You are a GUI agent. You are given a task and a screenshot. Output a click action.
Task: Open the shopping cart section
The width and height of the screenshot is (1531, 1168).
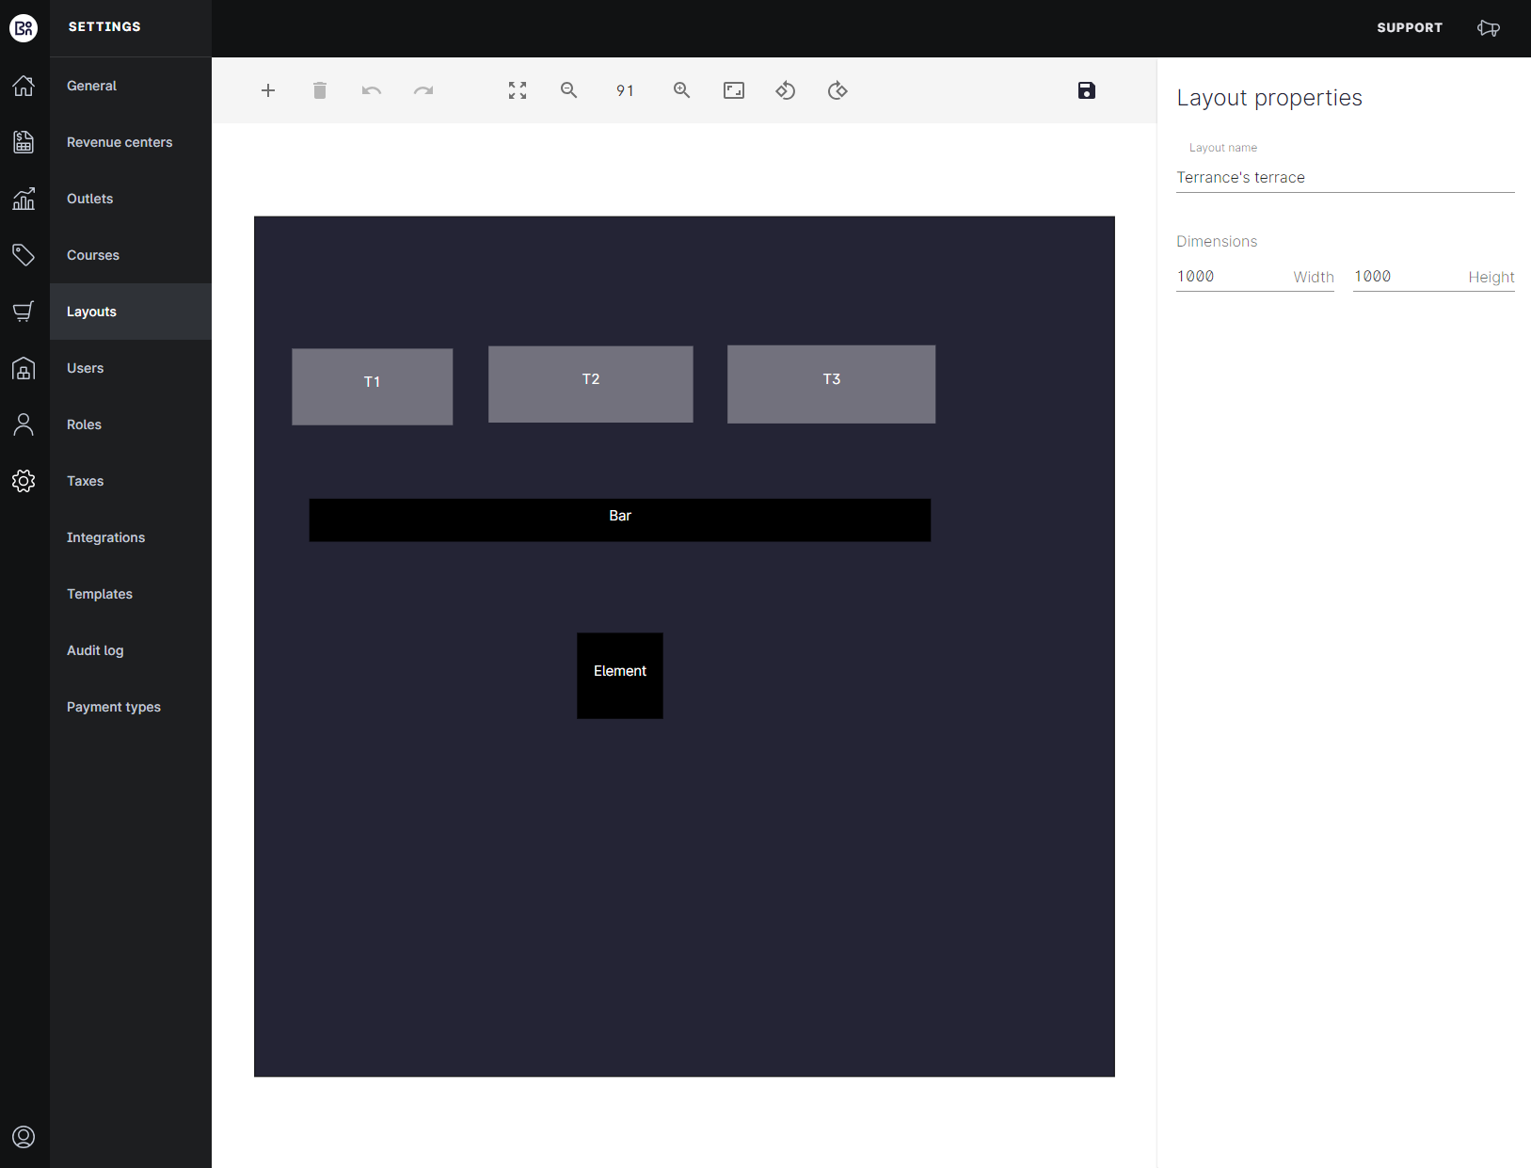(x=24, y=312)
